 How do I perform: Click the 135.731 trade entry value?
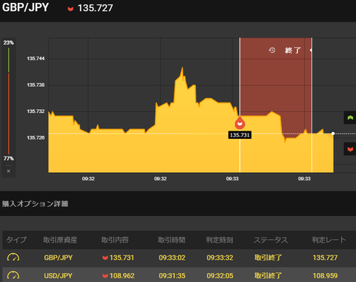tap(122, 258)
